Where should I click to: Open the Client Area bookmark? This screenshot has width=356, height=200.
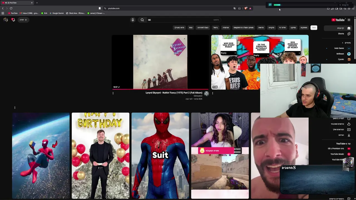(x=75, y=13)
